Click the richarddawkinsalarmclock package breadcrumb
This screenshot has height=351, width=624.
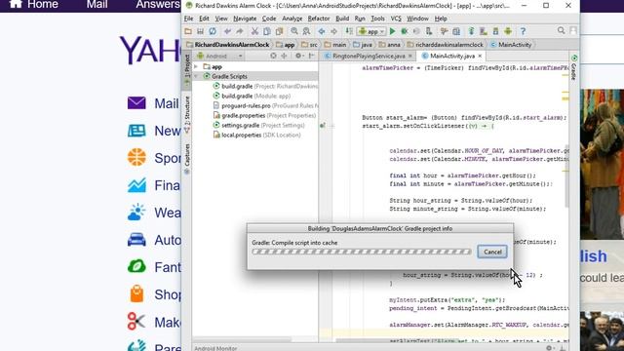tap(446, 45)
